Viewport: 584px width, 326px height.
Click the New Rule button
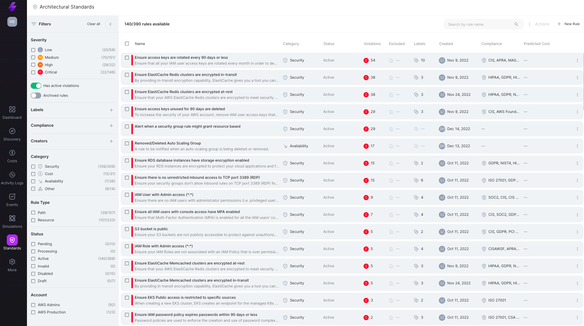coord(568,24)
